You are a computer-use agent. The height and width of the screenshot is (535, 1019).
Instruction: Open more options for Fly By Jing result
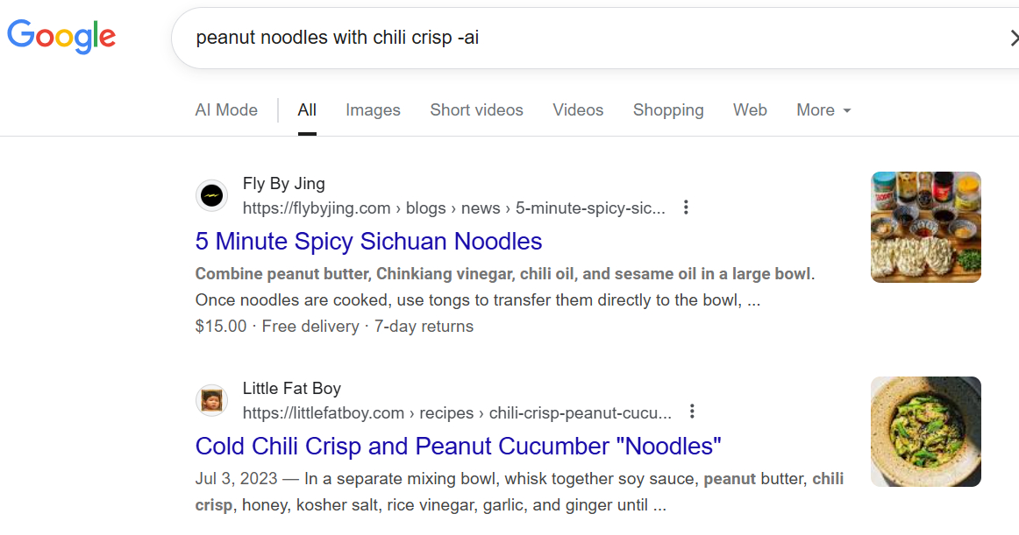(x=686, y=208)
